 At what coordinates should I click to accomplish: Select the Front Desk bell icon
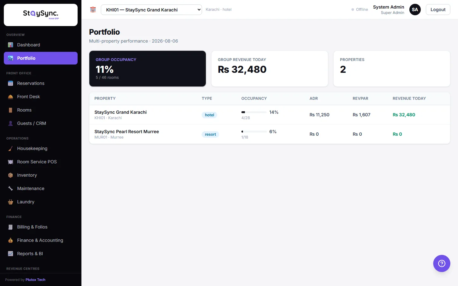tap(10, 97)
